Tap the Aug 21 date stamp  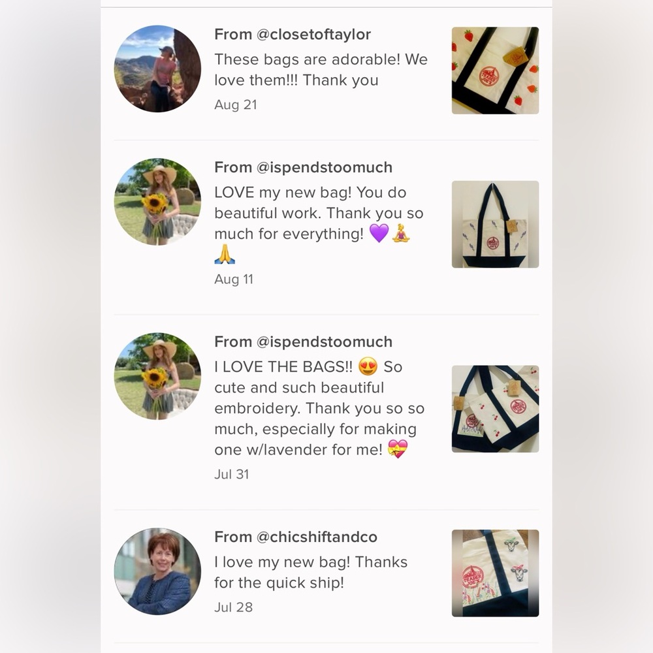[235, 105]
